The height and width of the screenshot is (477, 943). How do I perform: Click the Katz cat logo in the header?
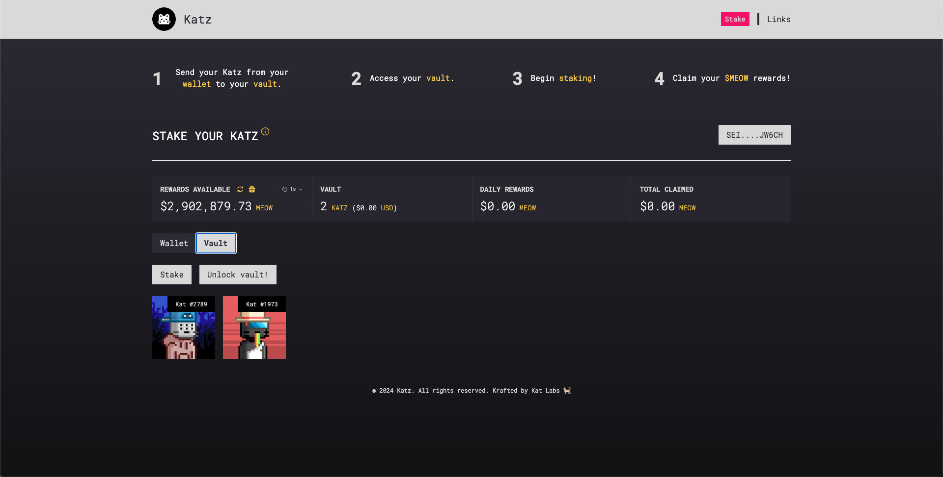164,19
